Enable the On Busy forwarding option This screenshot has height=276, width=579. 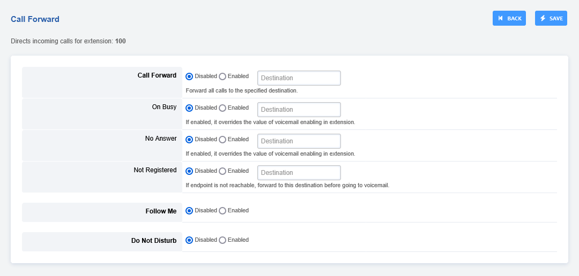pyautogui.click(x=222, y=108)
